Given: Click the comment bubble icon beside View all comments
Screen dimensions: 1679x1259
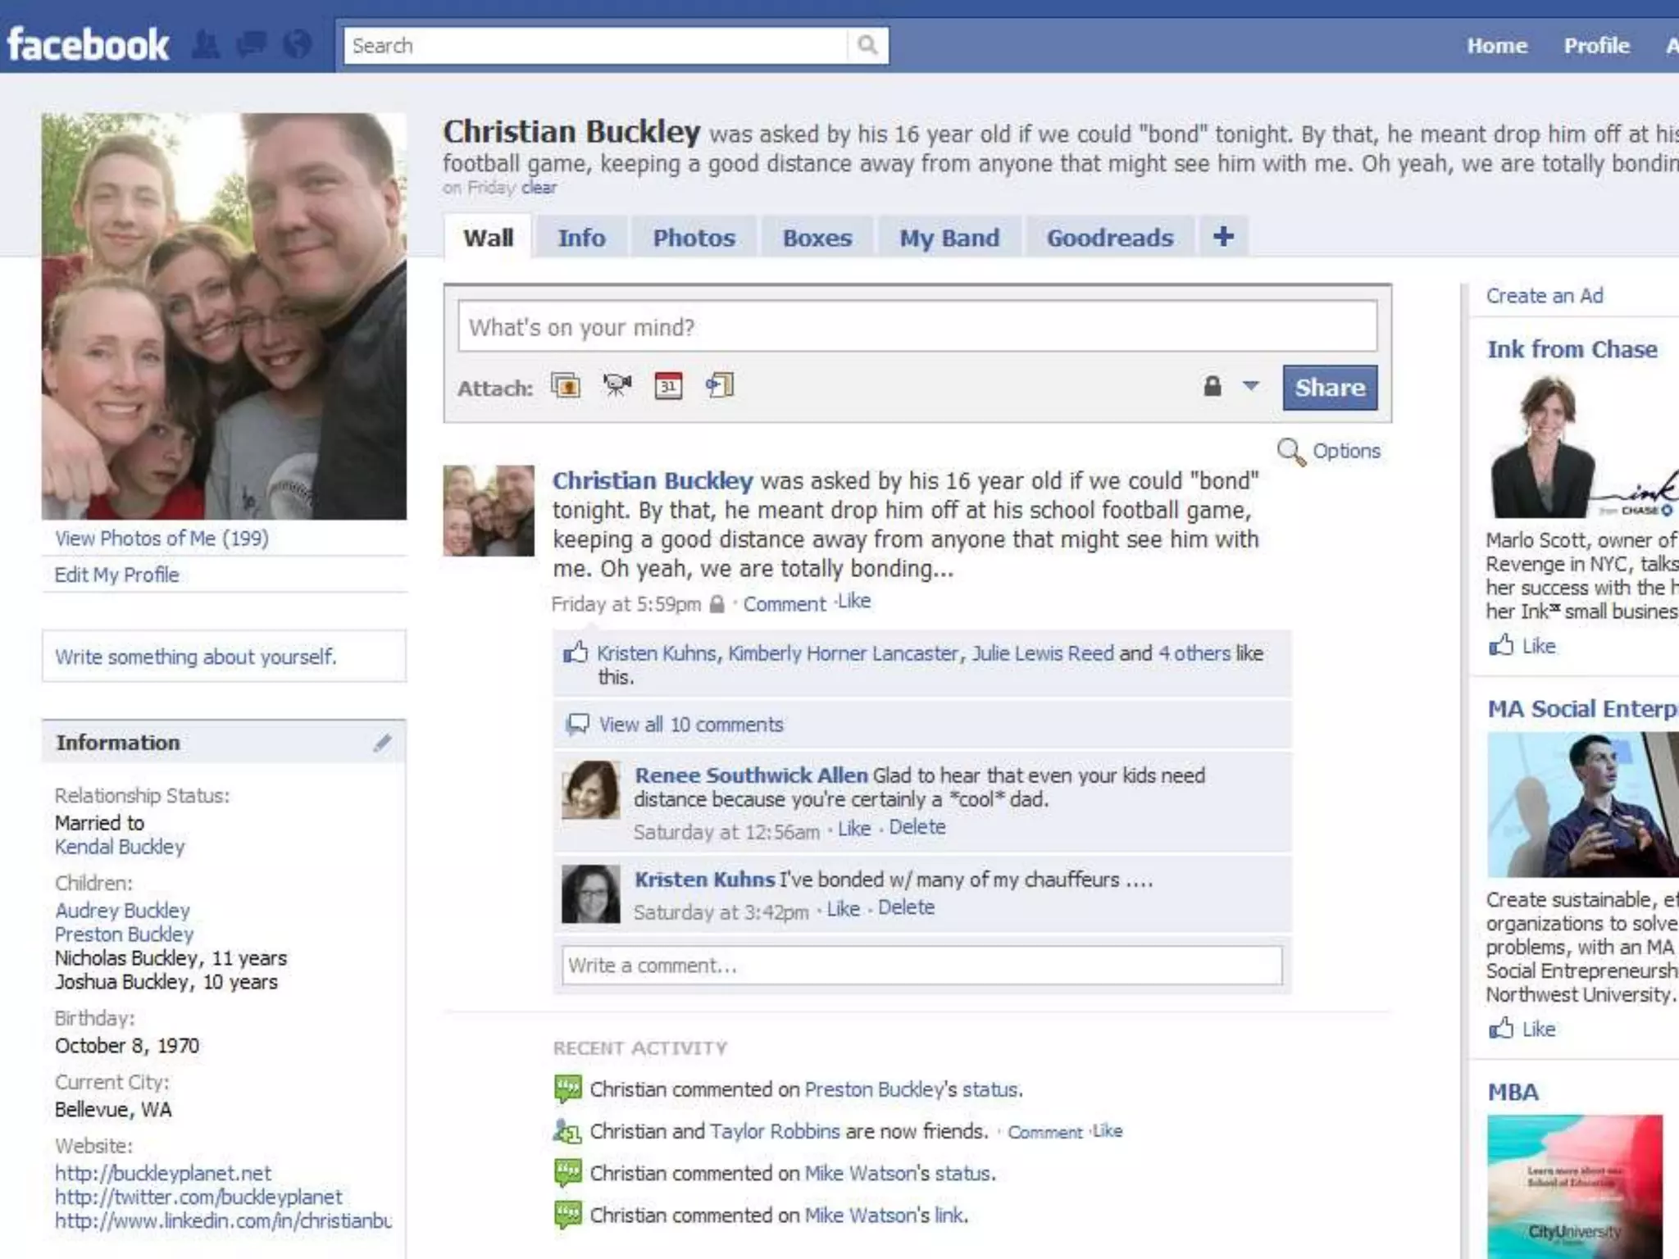Looking at the screenshot, I should (x=577, y=725).
